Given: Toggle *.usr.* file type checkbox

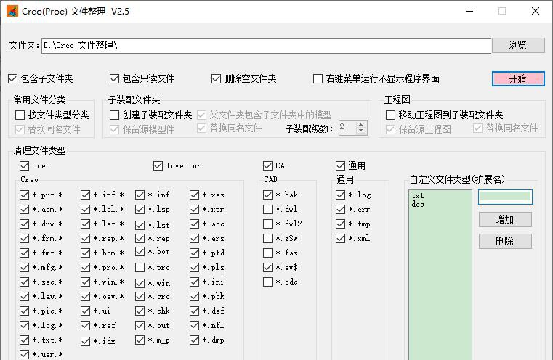Looking at the screenshot, I should (x=24, y=354).
